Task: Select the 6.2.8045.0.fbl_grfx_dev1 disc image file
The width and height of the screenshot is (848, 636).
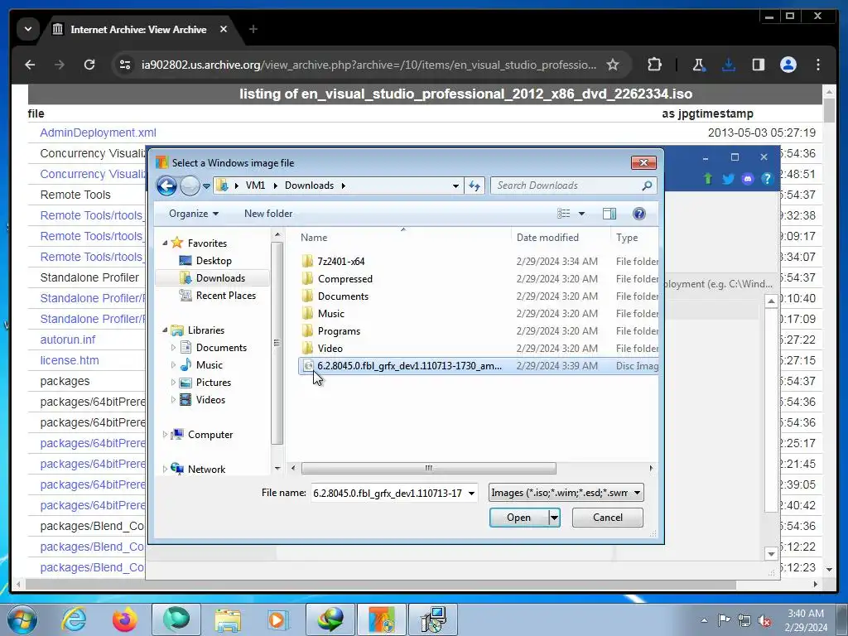Action: click(479, 366)
